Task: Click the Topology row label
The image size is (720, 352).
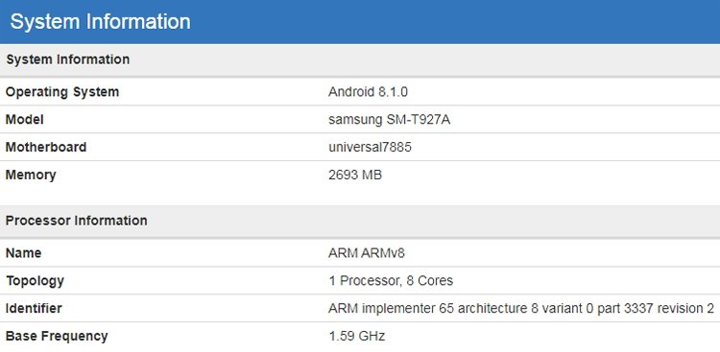Action: click(x=35, y=280)
